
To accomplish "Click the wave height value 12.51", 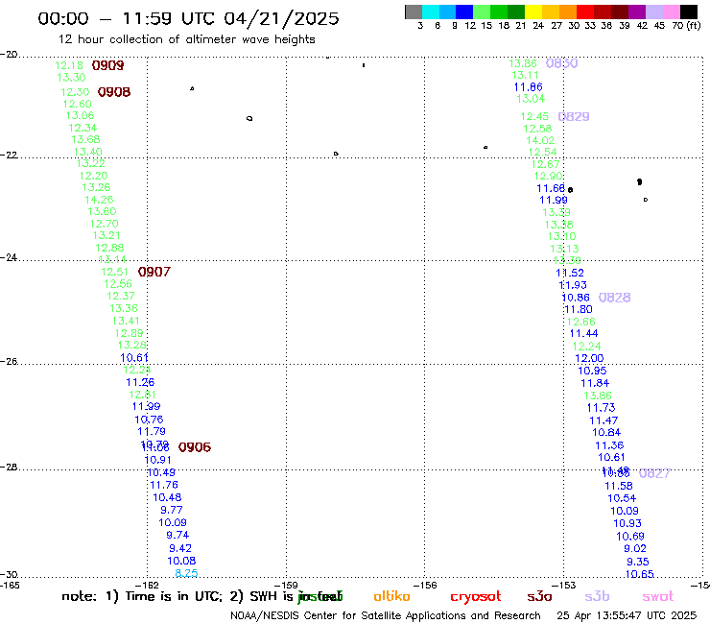I will tap(115, 272).
